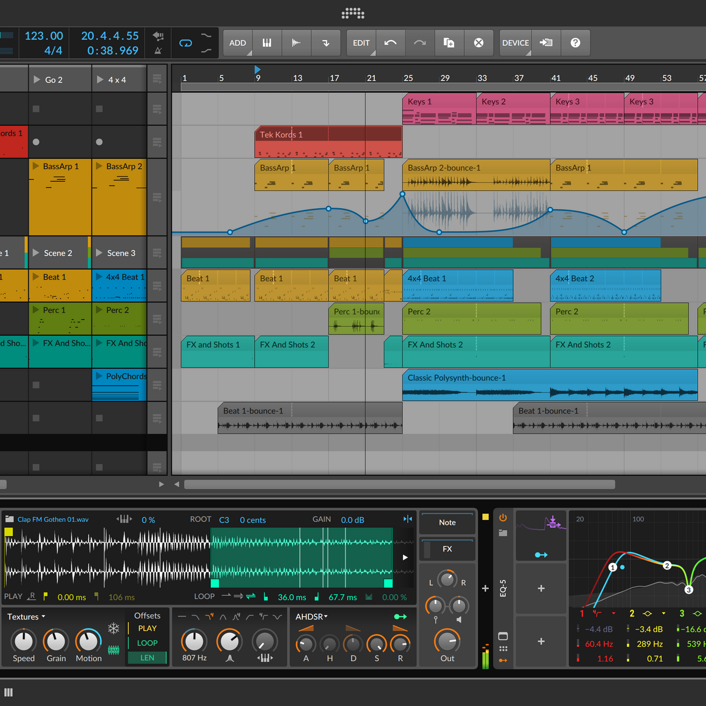Open EQ band 2 type dropdown arrow

[664, 614]
